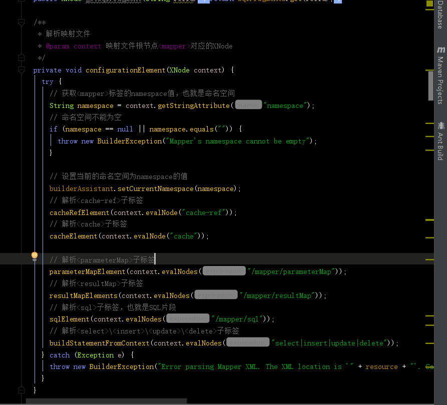Click the setCurrentNamespace method call
Viewport: 447px width, 405px height.
pyautogui.click(x=155, y=188)
